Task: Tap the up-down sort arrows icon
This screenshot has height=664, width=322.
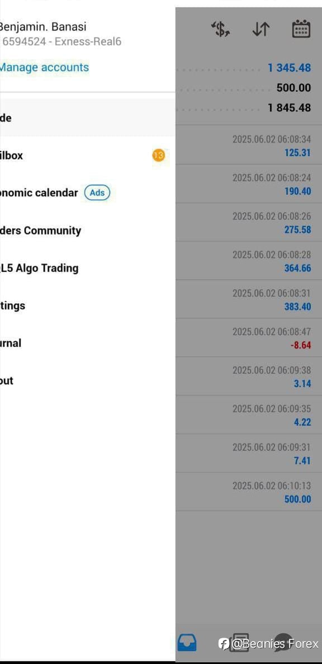Action: (x=261, y=29)
